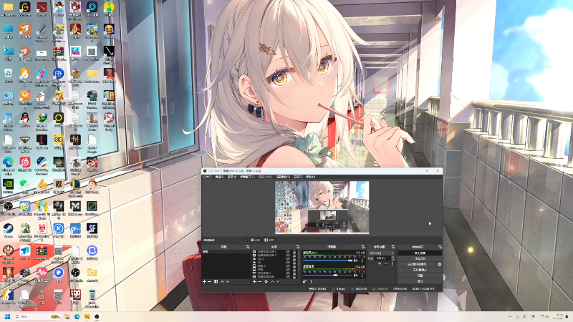Toggle visibility eye of the top source
This screenshot has height=322, width=573.
tap(288, 252)
